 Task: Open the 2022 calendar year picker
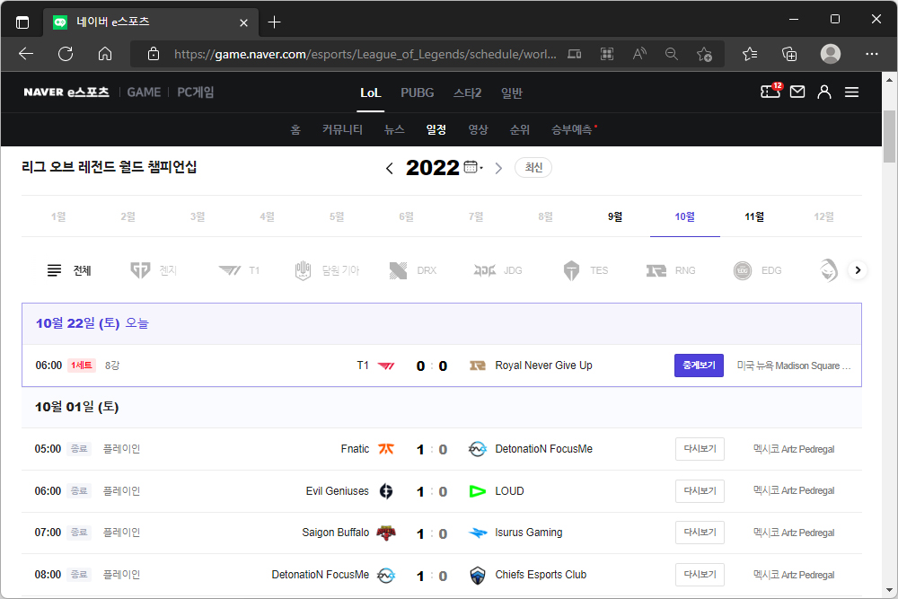pyautogui.click(x=473, y=167)
